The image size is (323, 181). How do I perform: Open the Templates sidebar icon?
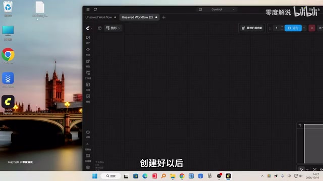[x=88, y=98]
